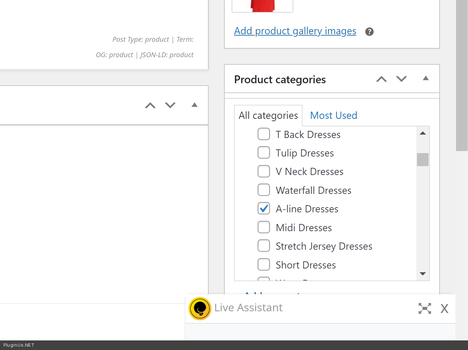Click the category list scroll down arrow
This screenshot has width=468, height=350.
click(x=423, y=274)
